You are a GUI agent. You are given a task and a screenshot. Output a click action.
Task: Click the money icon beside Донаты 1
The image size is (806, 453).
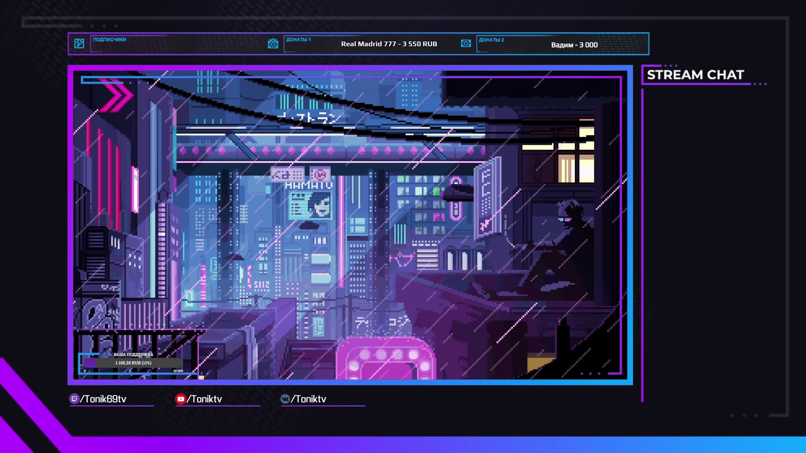(273, 44)
